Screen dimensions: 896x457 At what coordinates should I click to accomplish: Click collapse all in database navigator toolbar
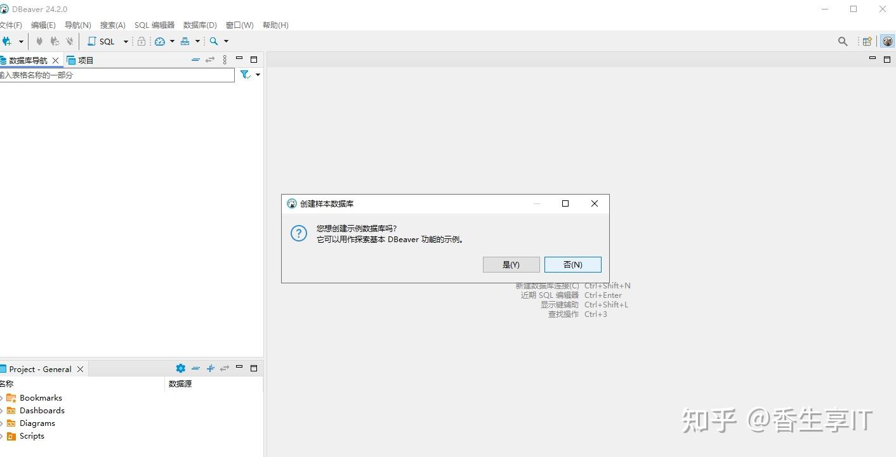pyautogui.click(x=195, y=60)
